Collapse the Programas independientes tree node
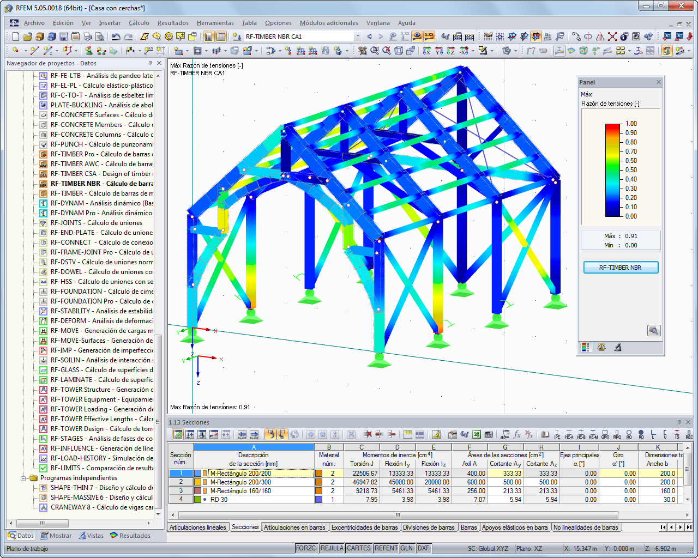The image size is (698, 558). pyautogui.click(x=24, y=478)
